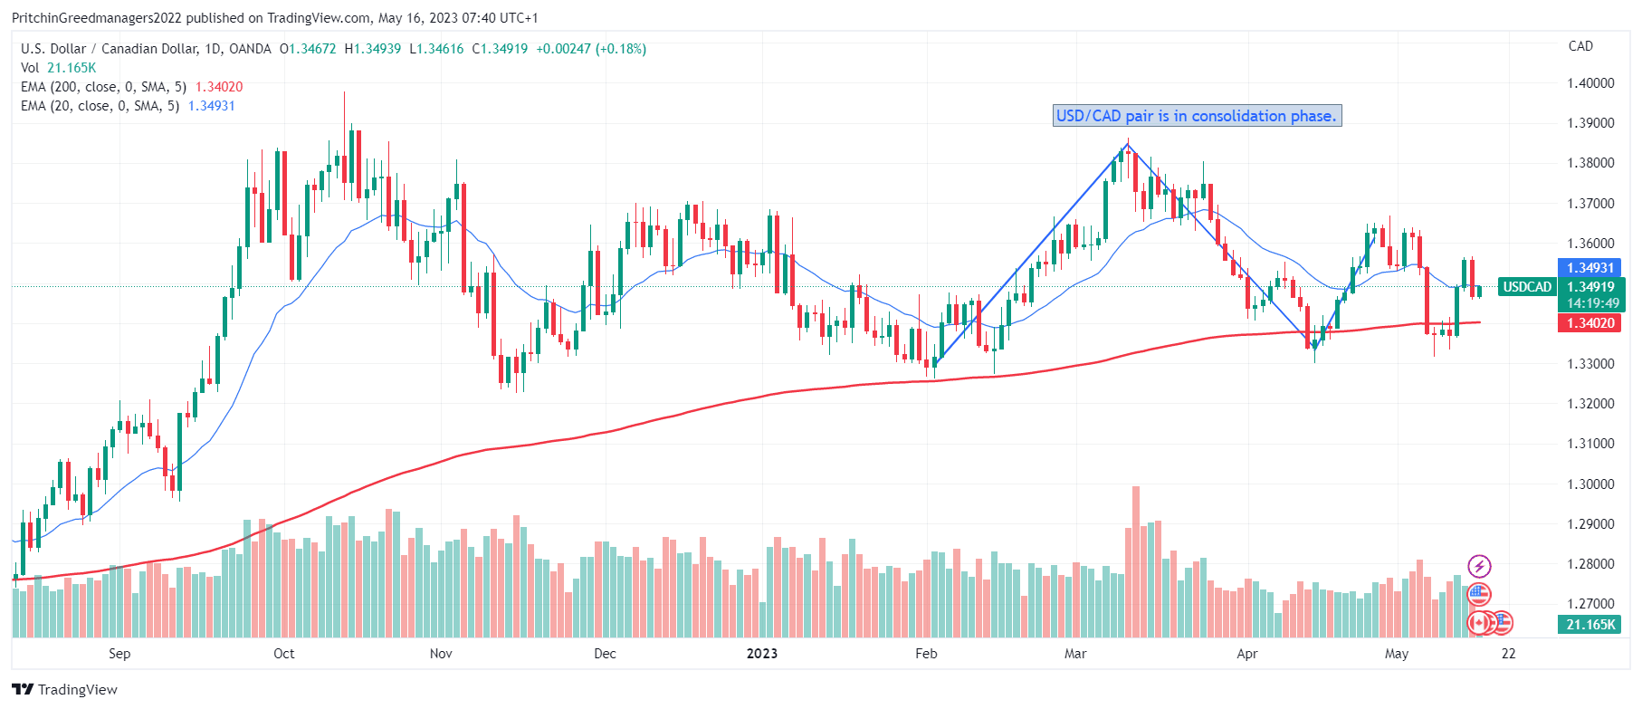Viewport: 1642px width, 709px height.
Task: Open the purple lightning event icon
Action: coord(1479,567)
